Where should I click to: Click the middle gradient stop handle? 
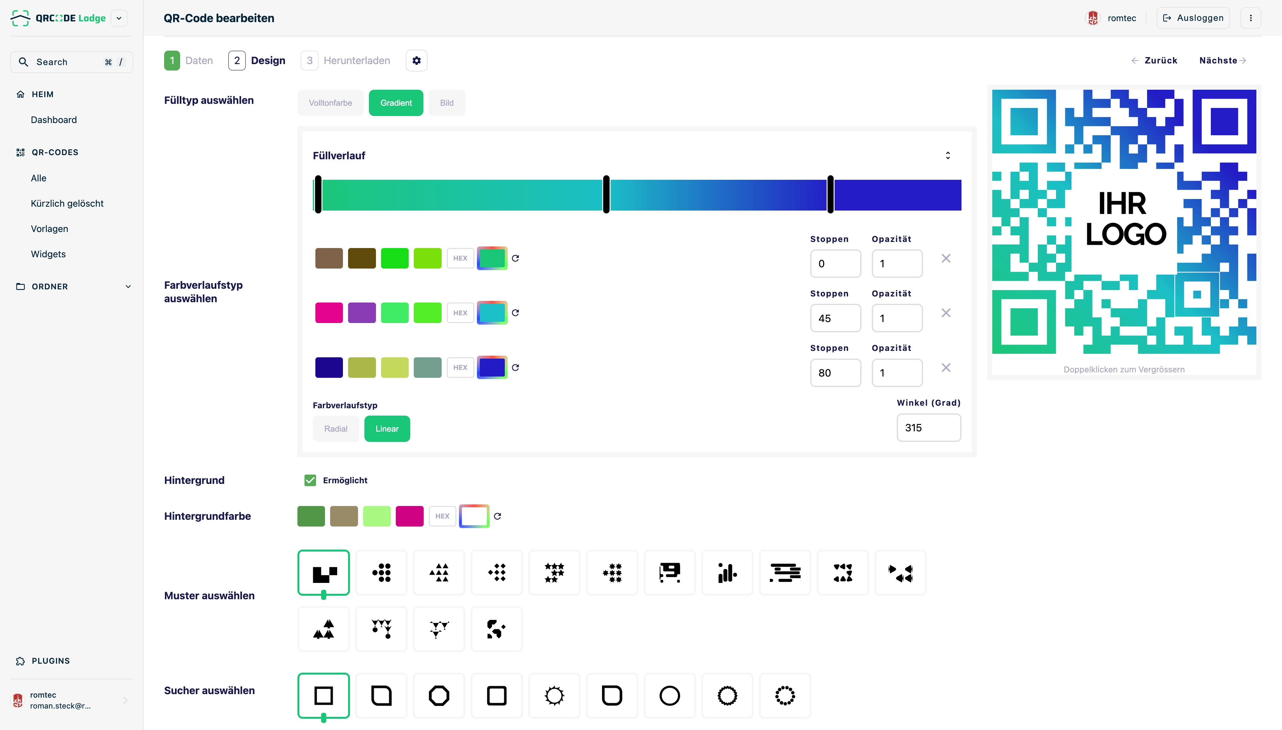point(606,195)
